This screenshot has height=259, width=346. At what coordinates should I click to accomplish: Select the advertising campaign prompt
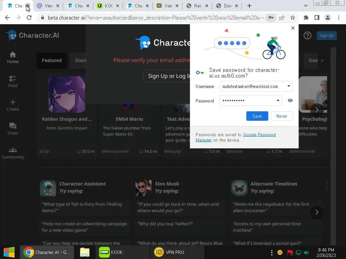(x=85, y=227)
